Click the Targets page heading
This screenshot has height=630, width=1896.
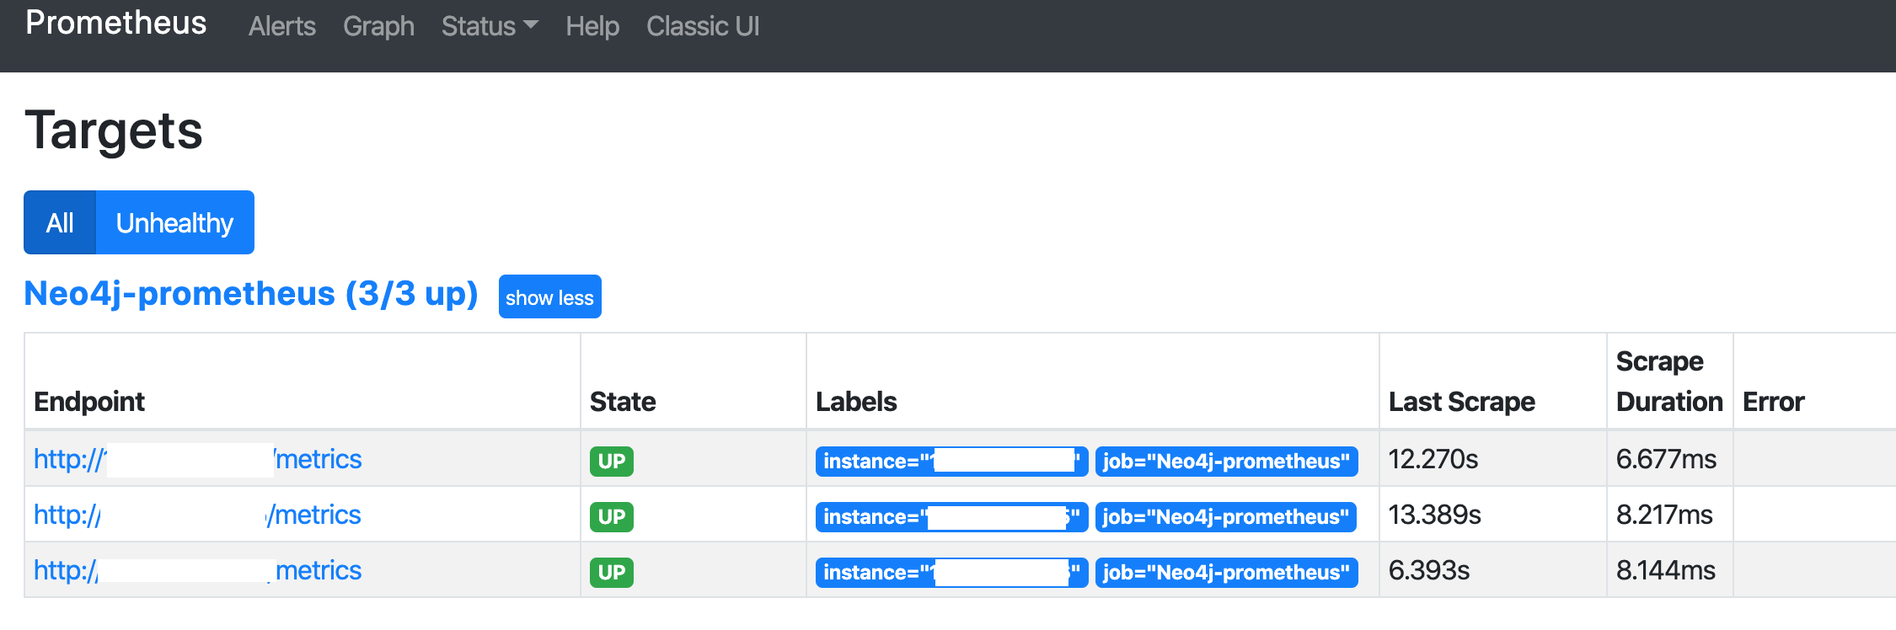(x=114, y=131)
